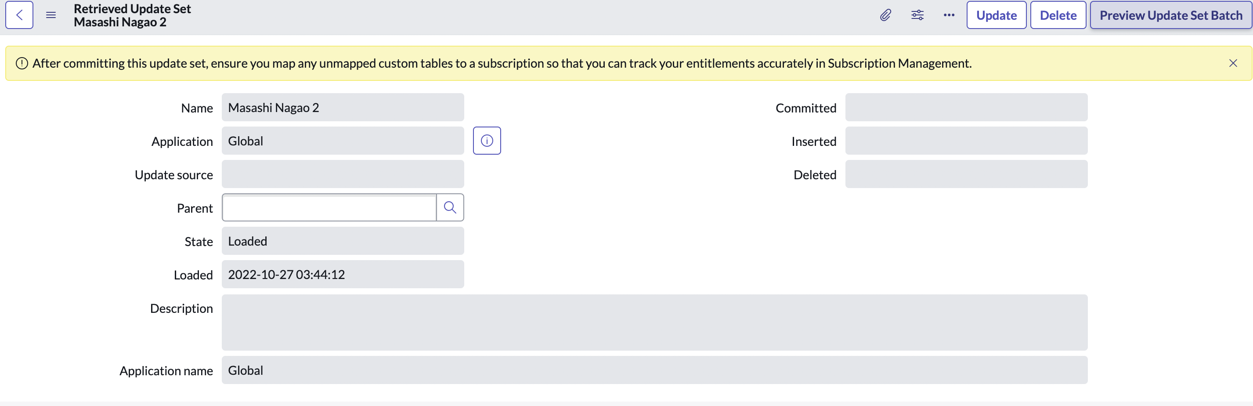Click the Application name field

point(654,370)
